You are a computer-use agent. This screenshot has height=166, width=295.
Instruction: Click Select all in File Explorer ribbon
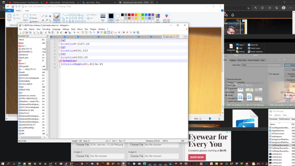click(253, 45)
